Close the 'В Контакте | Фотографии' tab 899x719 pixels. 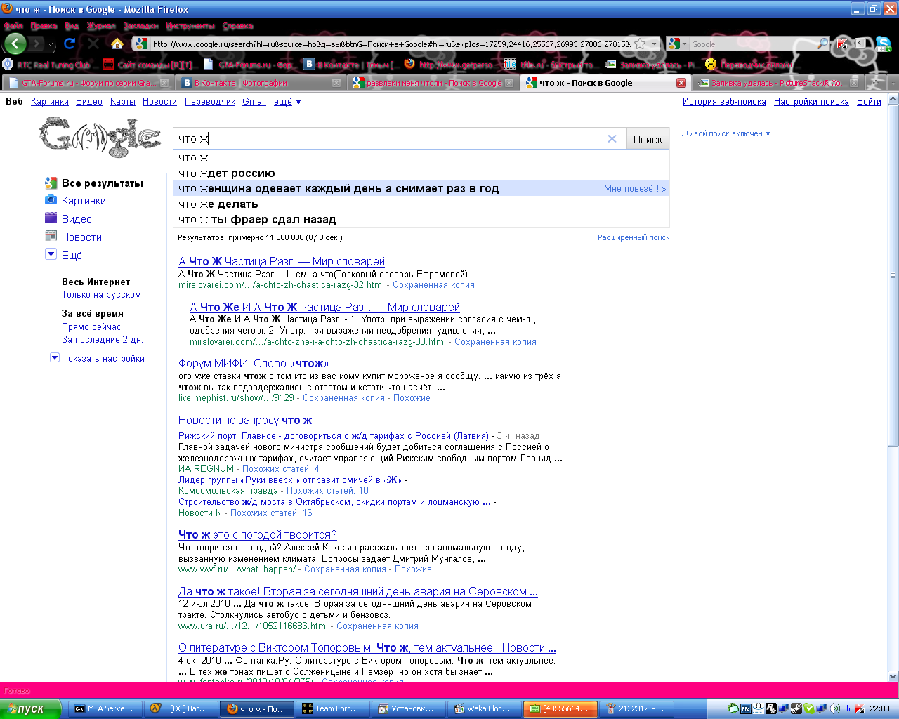click(336, 83)
